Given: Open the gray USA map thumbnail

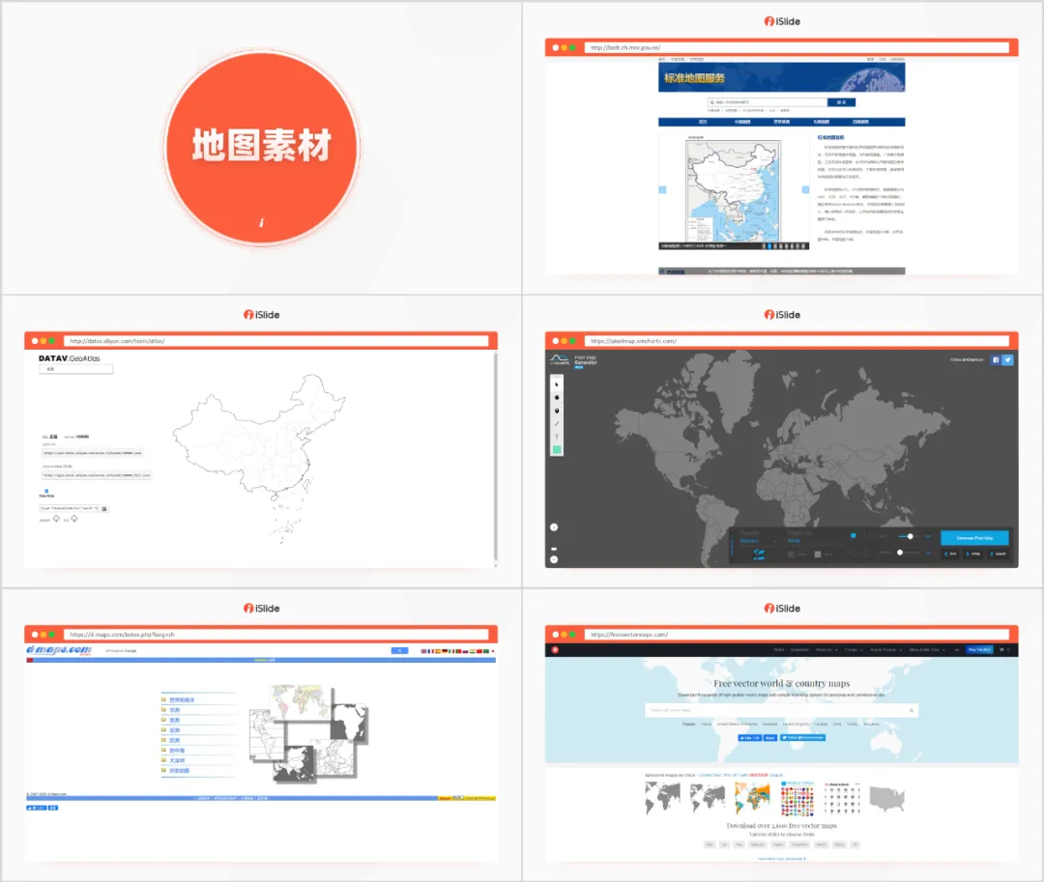Looking at the screenshot, I should [886, 799].
